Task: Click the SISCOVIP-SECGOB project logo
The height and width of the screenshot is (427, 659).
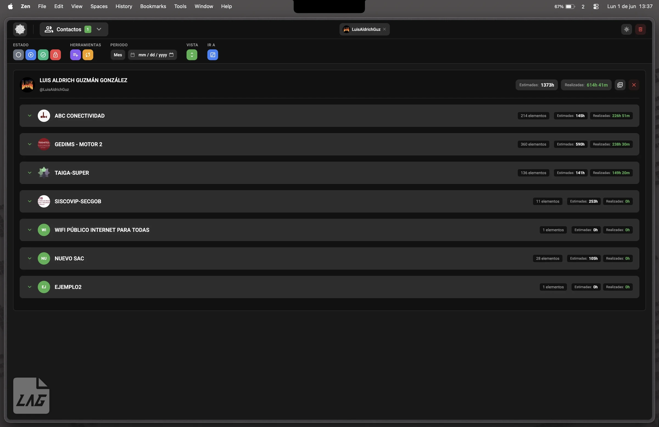Action: [44, 201]
